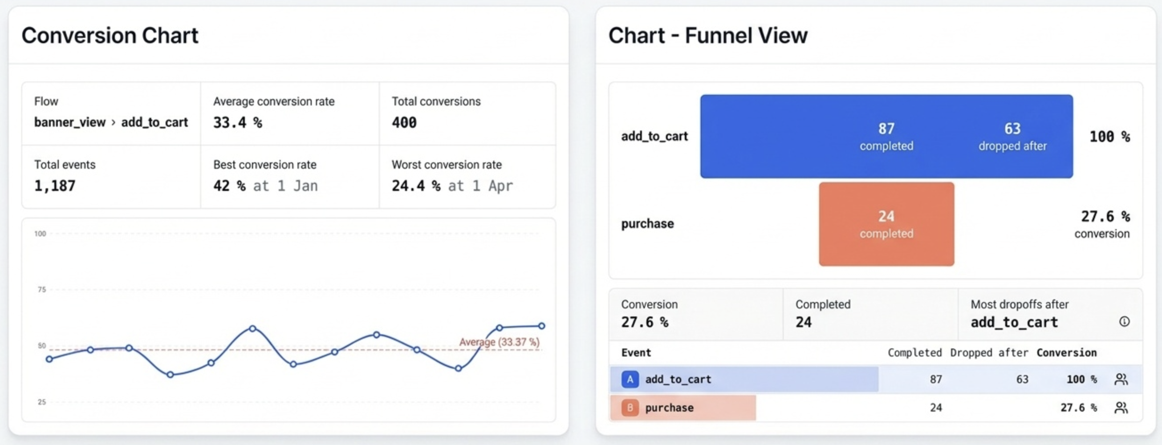The width and height of the screenshot is (1162, 445).
Task: Open users list for the purchase row
Action: tap(1122, 408)
